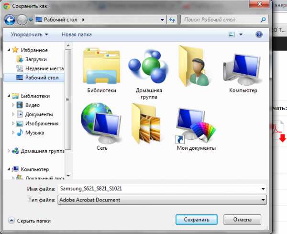Open the Библиотеки folder icon

click(x=101, y=67)
